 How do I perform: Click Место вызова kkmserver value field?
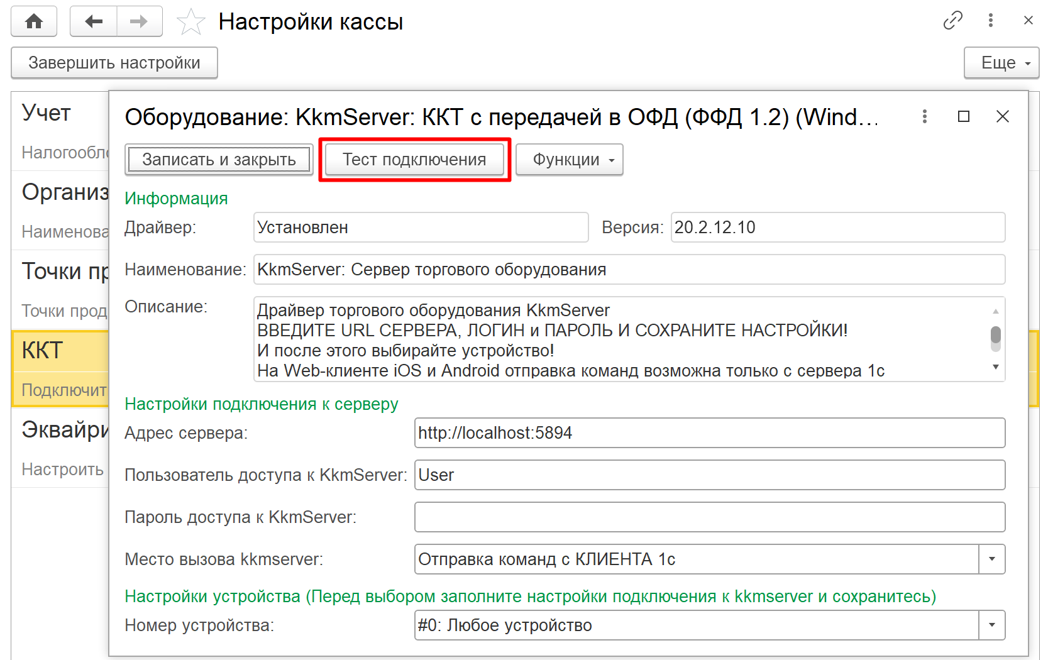(x=697, y=559)
